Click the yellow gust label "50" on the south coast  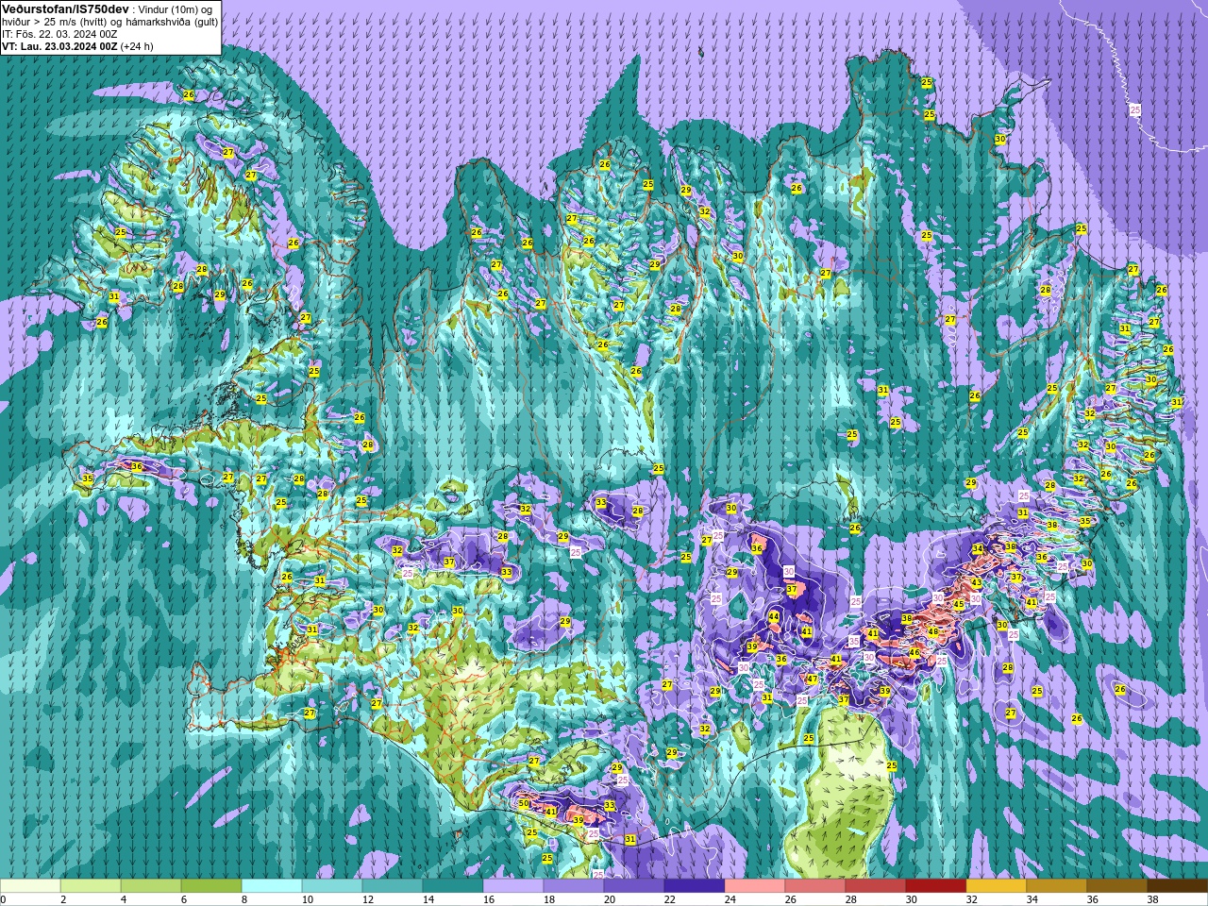tap(524, 803)
